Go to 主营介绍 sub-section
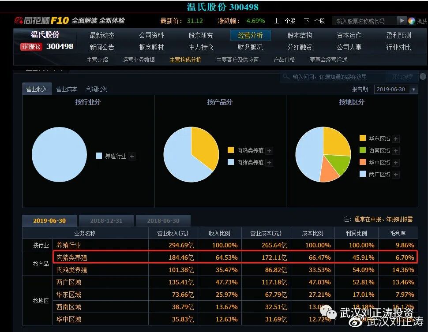The width and height of the screenshot is (428, 332). click(98, 60)
